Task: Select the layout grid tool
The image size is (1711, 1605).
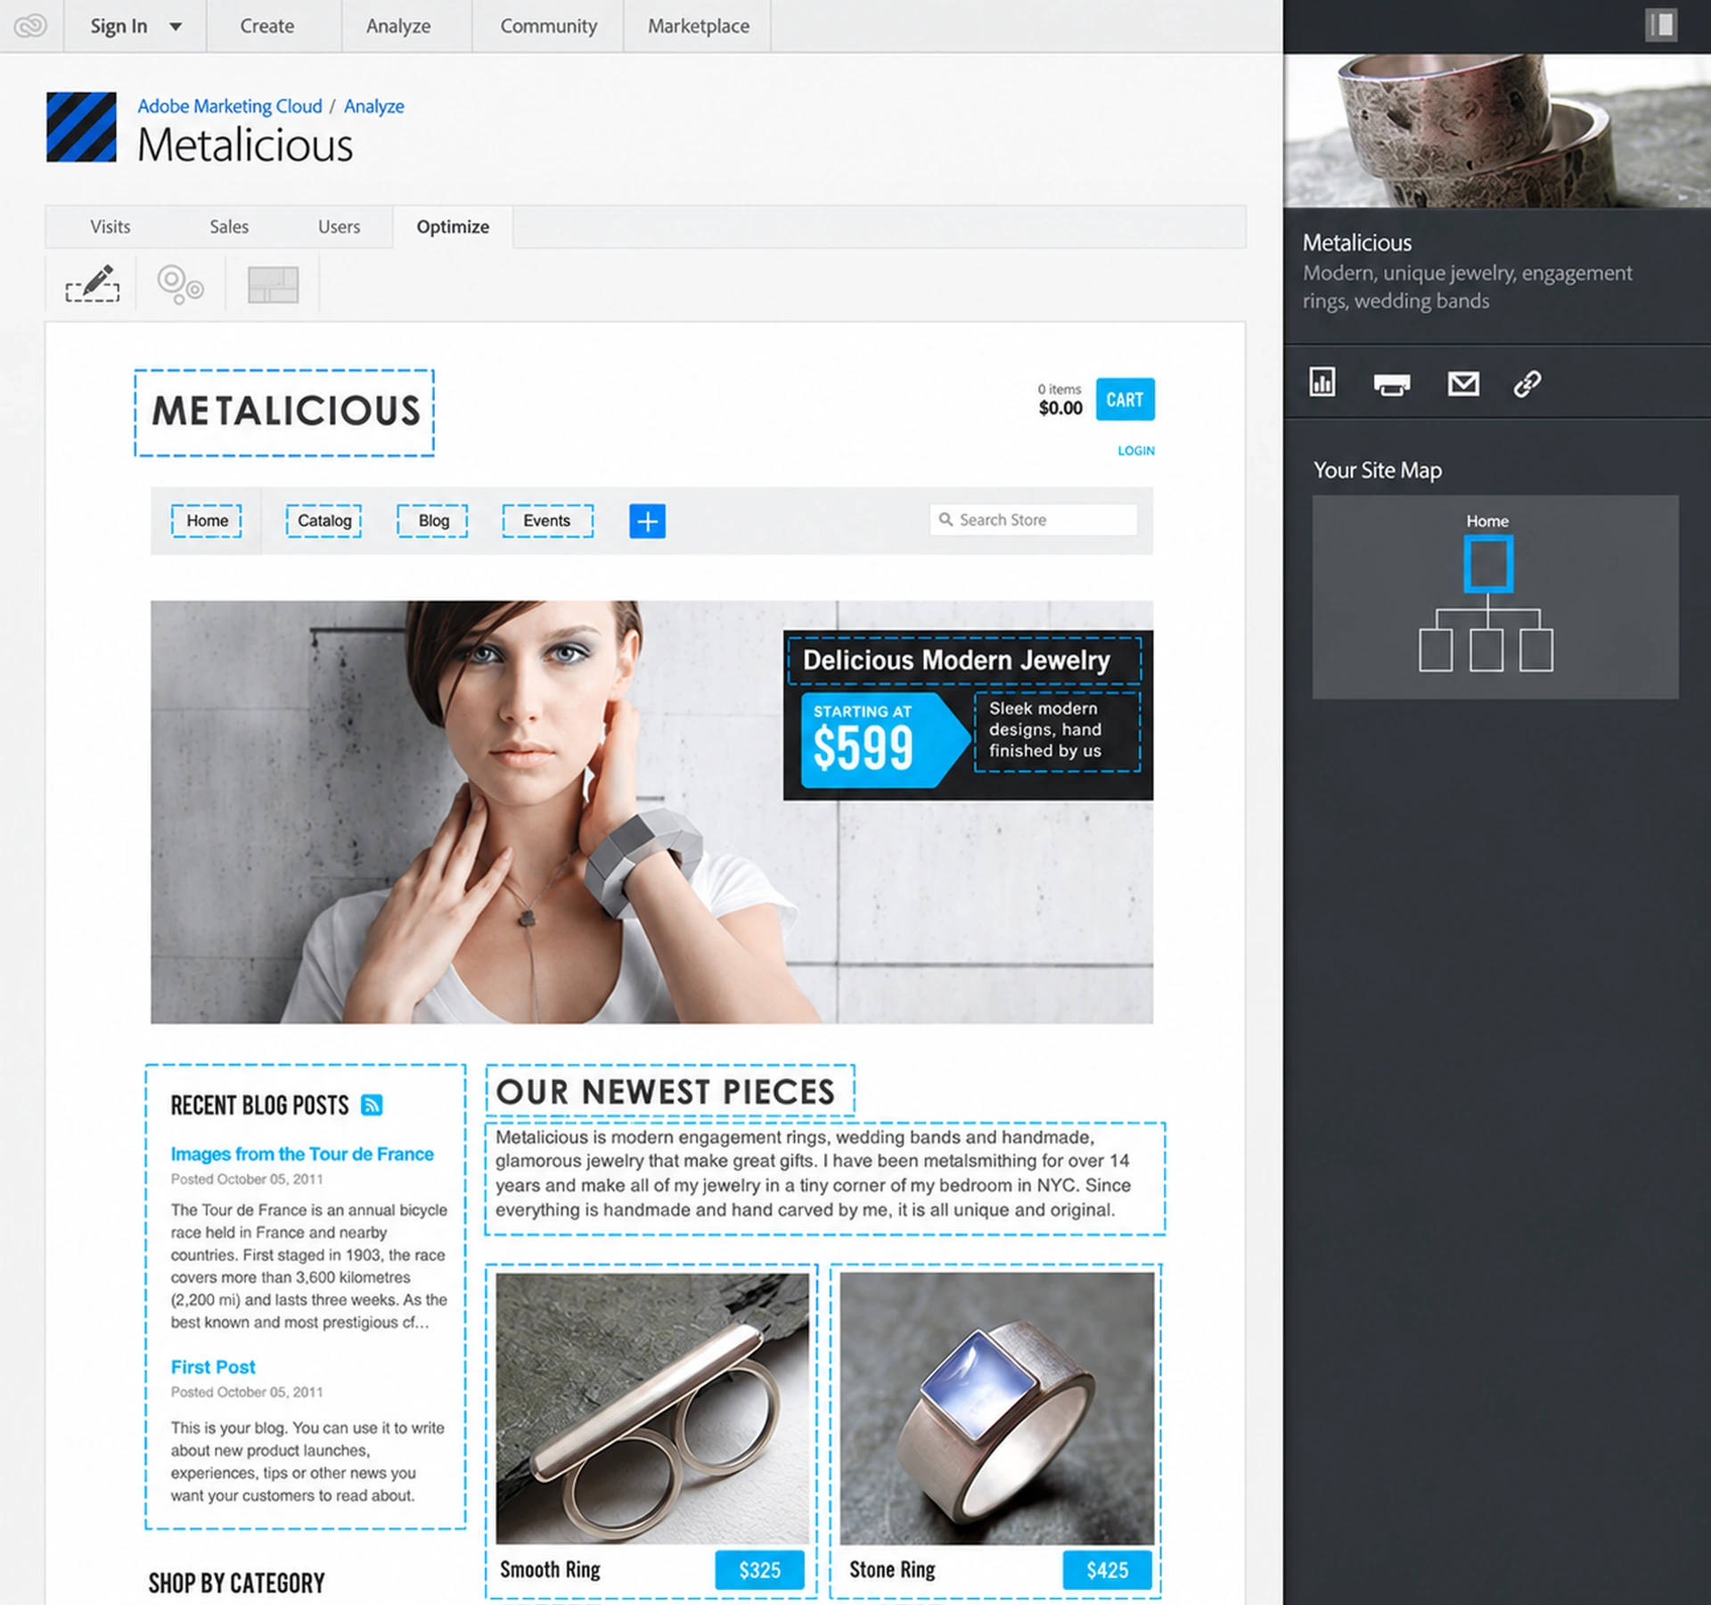Action: click(273, 284)
